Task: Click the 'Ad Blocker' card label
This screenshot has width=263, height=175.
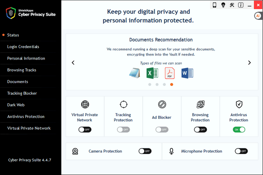Action: (x=162, y=117)
